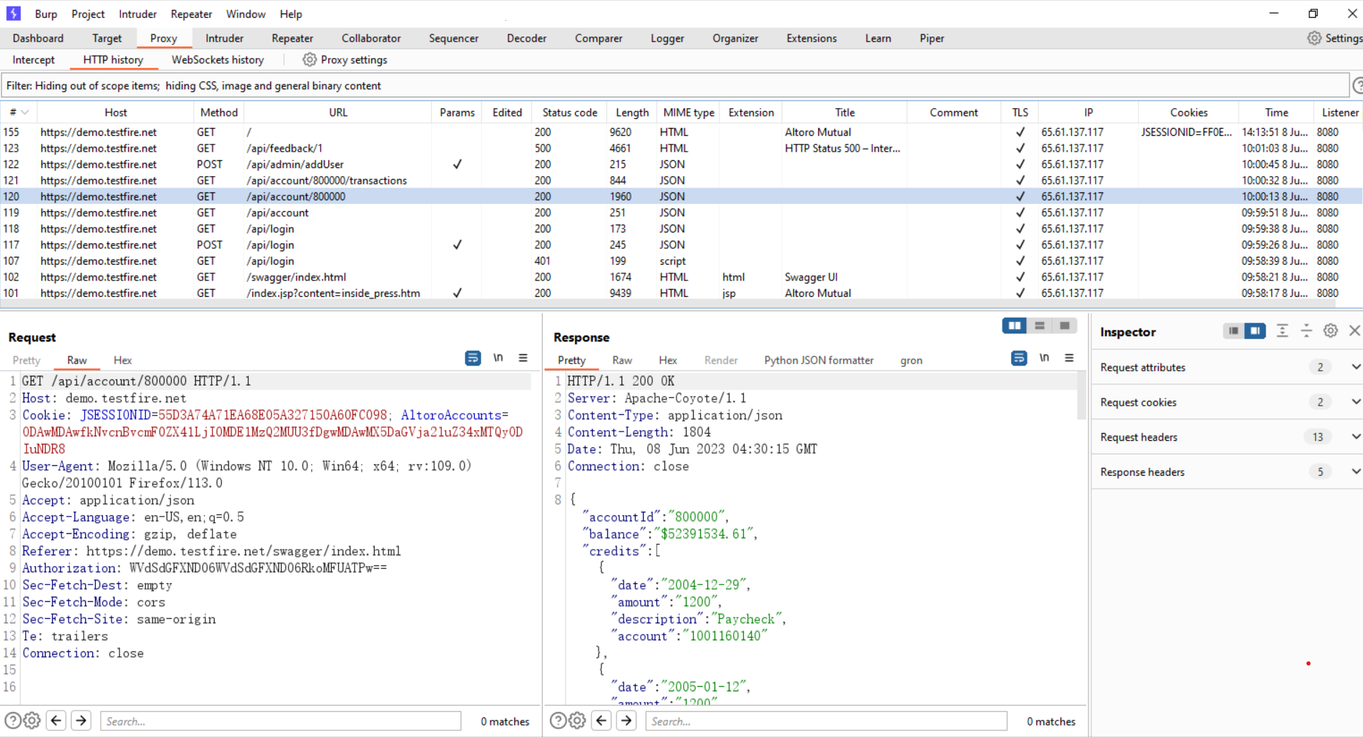
Task: Expand the Response headers section
Action: [x=1355, y=472]
